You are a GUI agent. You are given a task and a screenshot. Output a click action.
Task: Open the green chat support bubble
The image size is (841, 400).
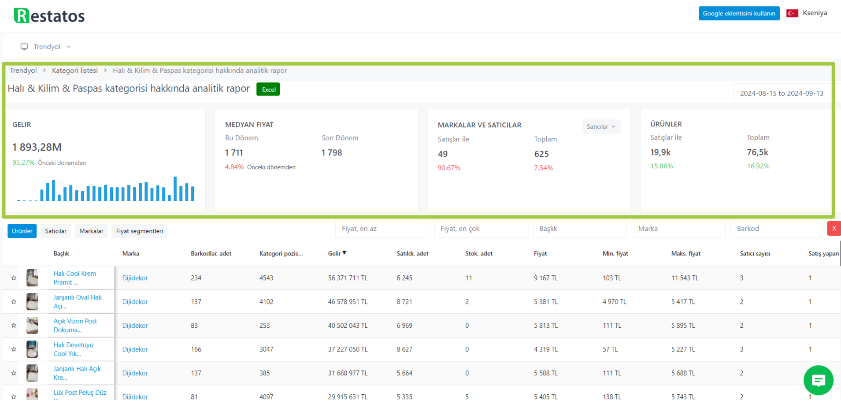[818, 380]
